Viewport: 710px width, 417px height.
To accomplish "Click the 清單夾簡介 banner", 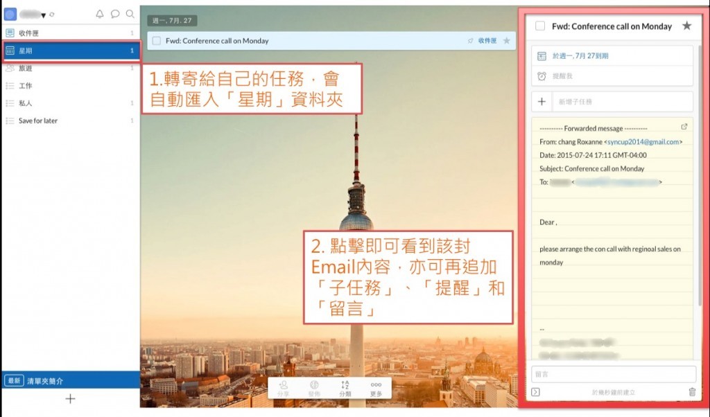I will pos(71,380).
